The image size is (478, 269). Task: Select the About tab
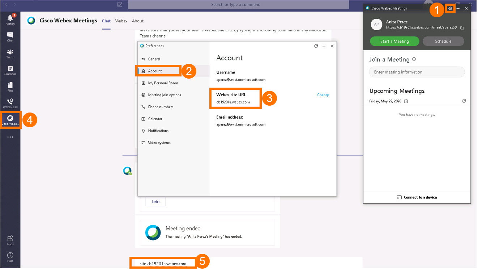pos(138,21)
